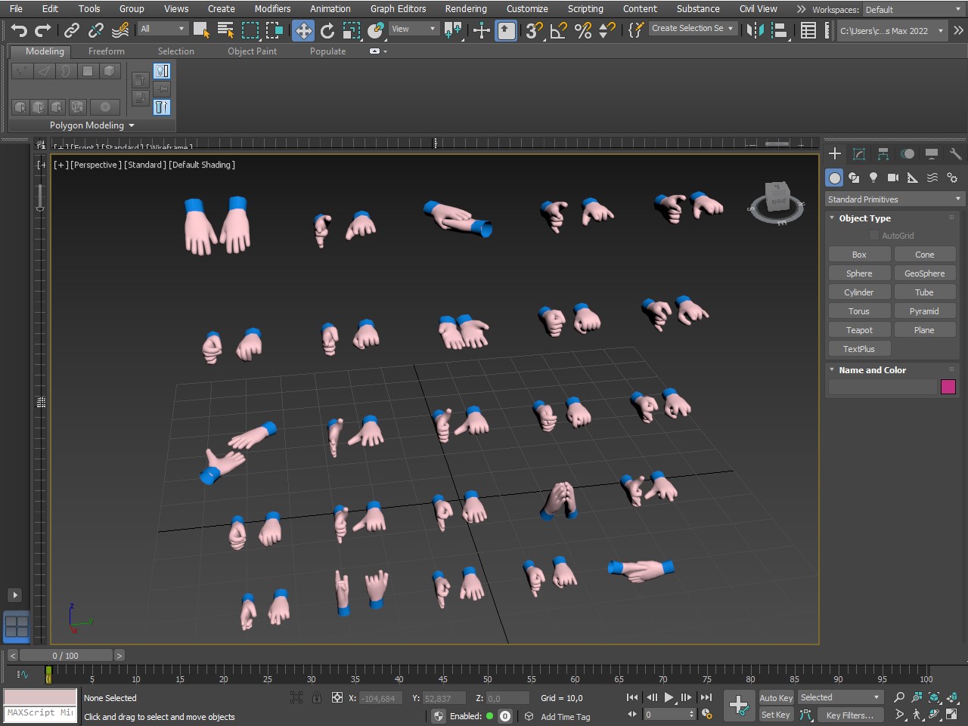
Task: Click the pink object color swatch
Action: [x=948, y=387]
